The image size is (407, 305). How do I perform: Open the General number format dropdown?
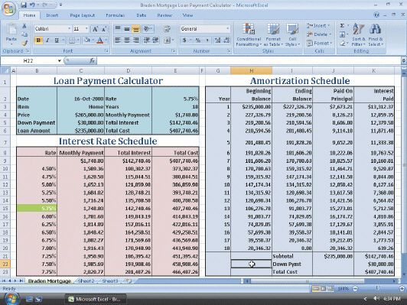(227, 29)
